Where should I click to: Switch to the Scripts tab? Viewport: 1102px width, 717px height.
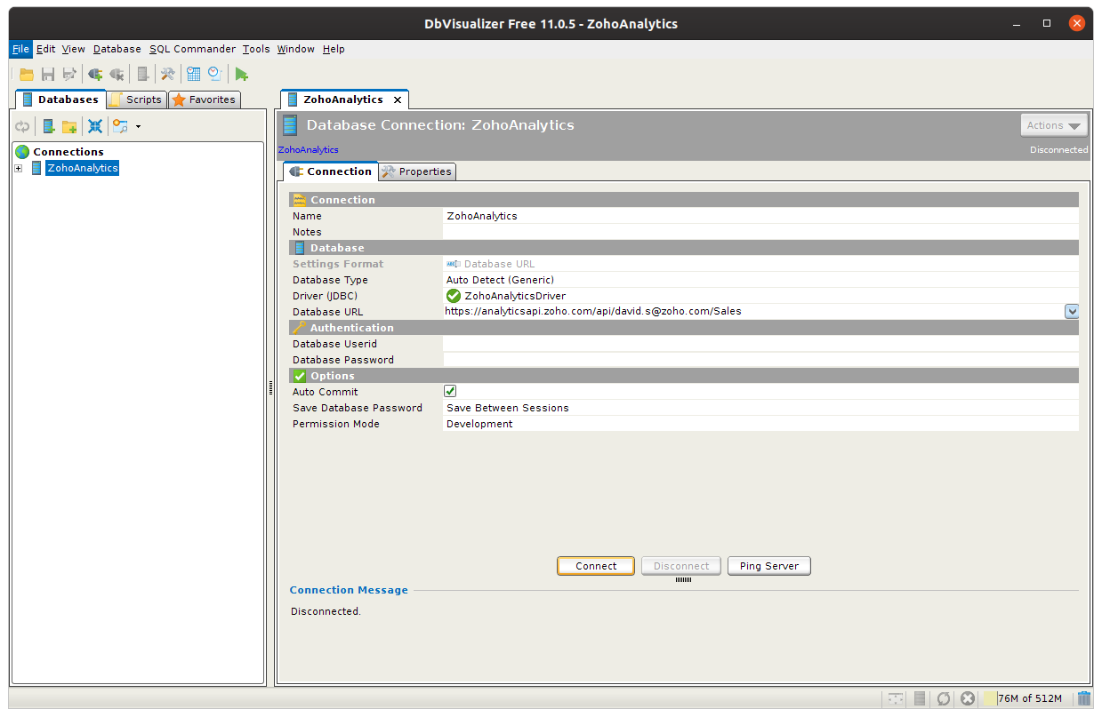click(x=136, y=100)
